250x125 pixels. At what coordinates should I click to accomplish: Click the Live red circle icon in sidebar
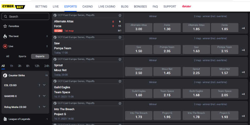click(x=5, y=46)
